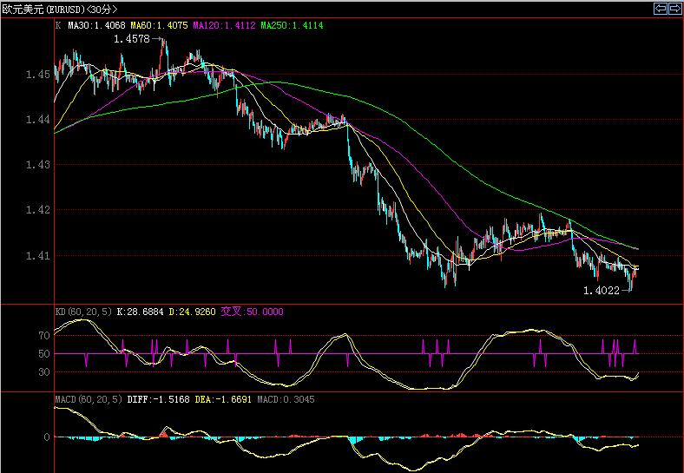The height and width of the screenshot is (473, 684).
Task: Open the KD(60,20,5) indicator settings label
Action: click(84, 312)
